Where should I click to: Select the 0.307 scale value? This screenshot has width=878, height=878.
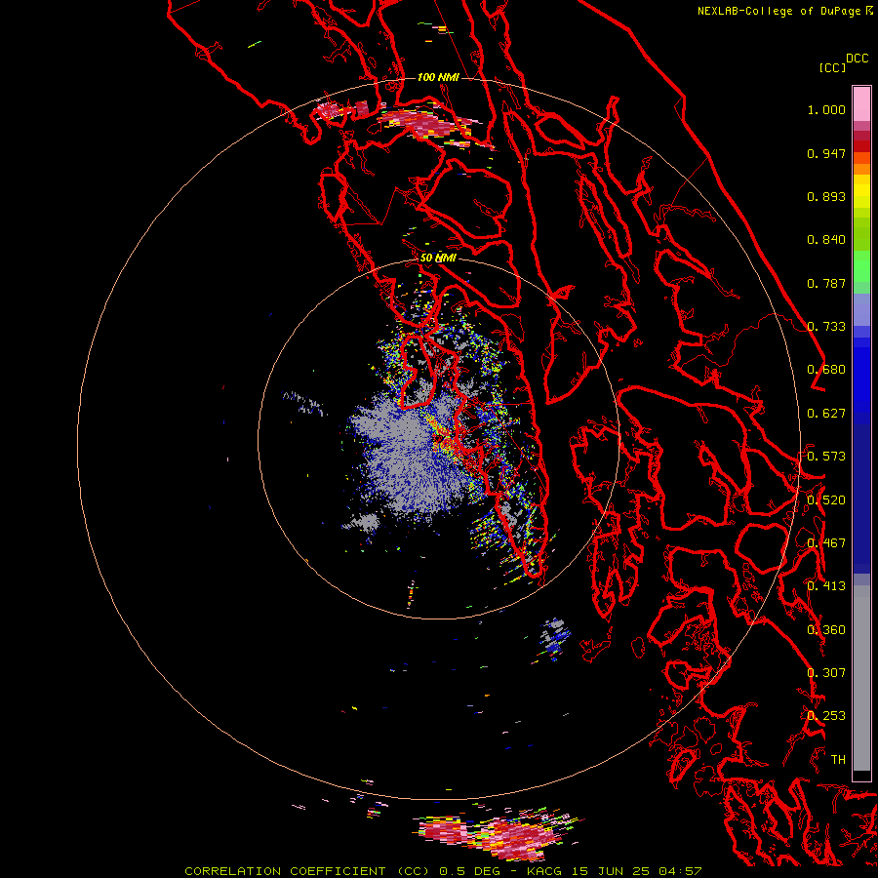point(826,673)
